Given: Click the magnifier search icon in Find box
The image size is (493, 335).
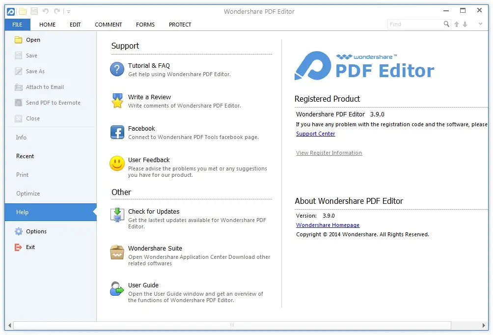Looking at the screenshot, I should pos(446,24).
